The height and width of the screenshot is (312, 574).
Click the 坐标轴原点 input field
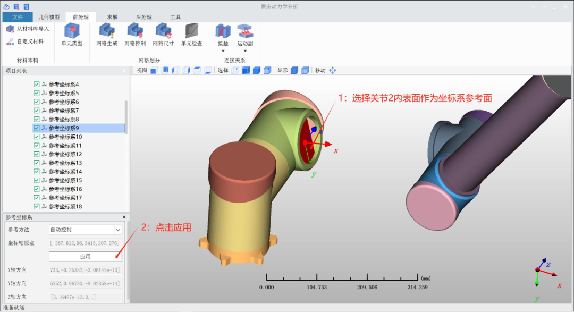point(85,243)
